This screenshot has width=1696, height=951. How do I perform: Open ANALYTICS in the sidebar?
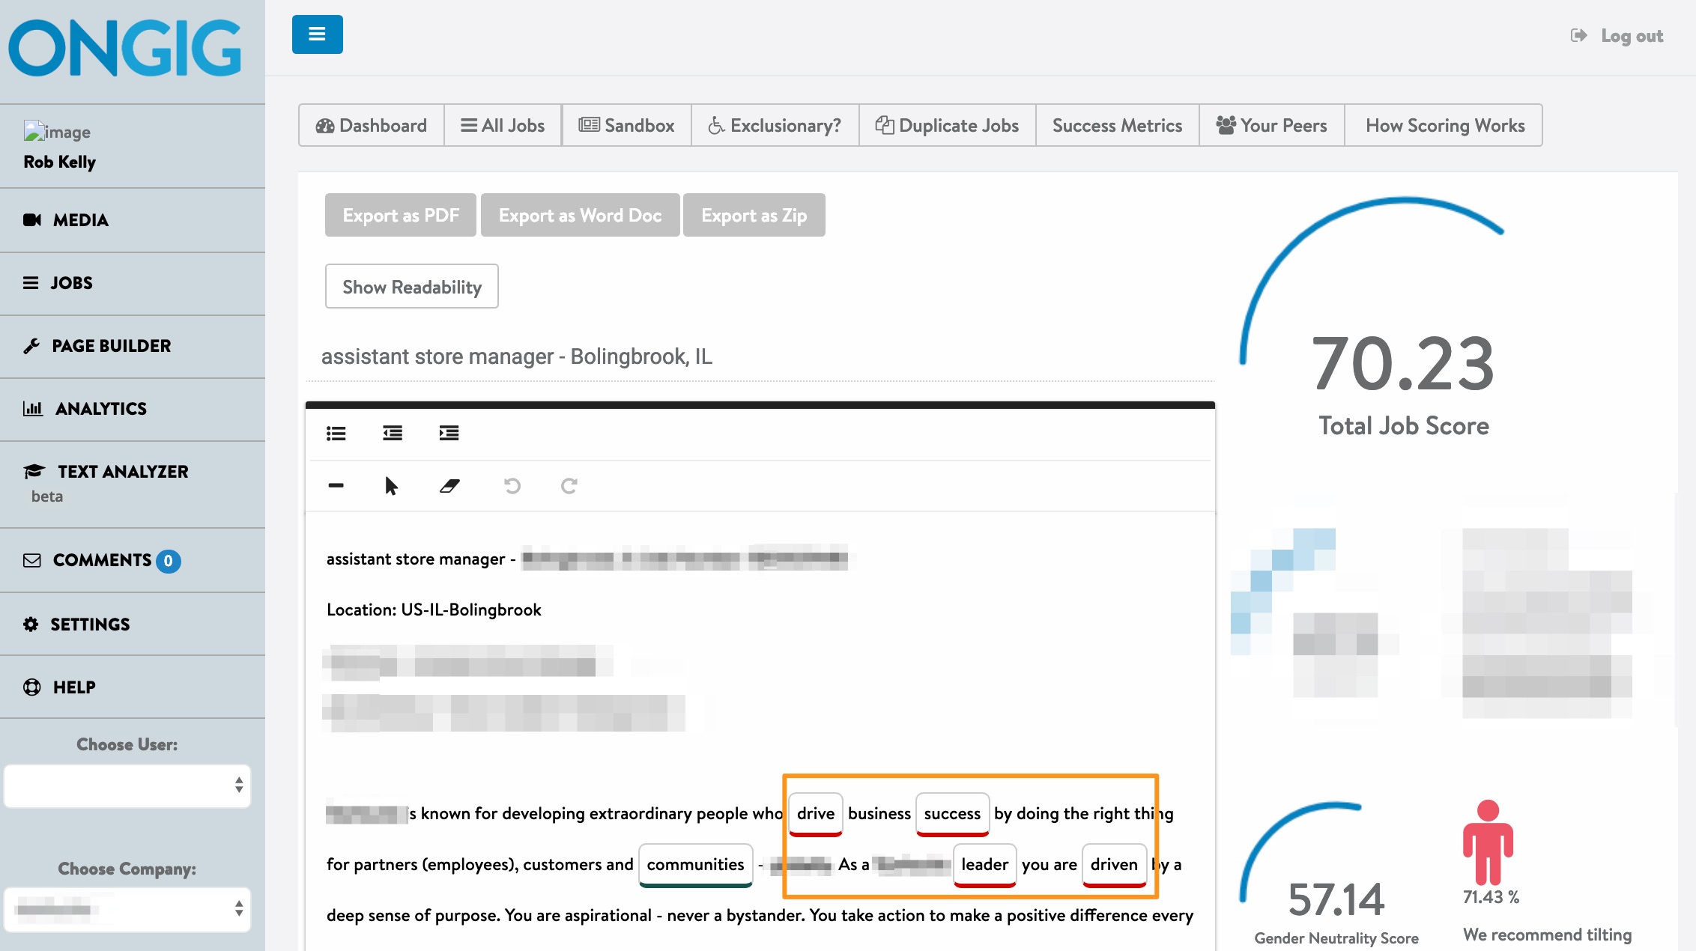click(x=133, y=409)
